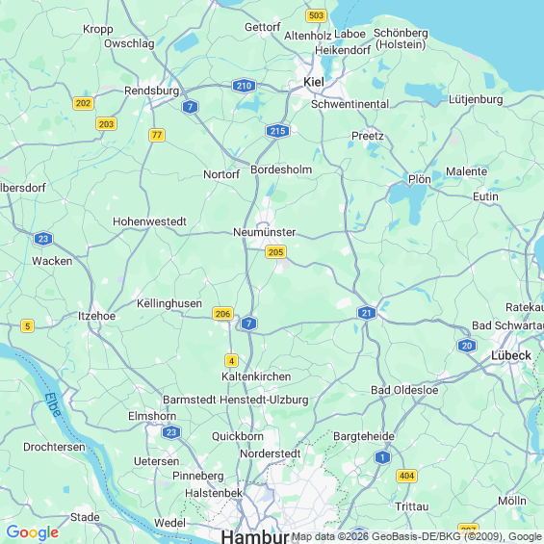The image size is (544, 544).
Task: Click the Neumünster city label
Action: 265,232
